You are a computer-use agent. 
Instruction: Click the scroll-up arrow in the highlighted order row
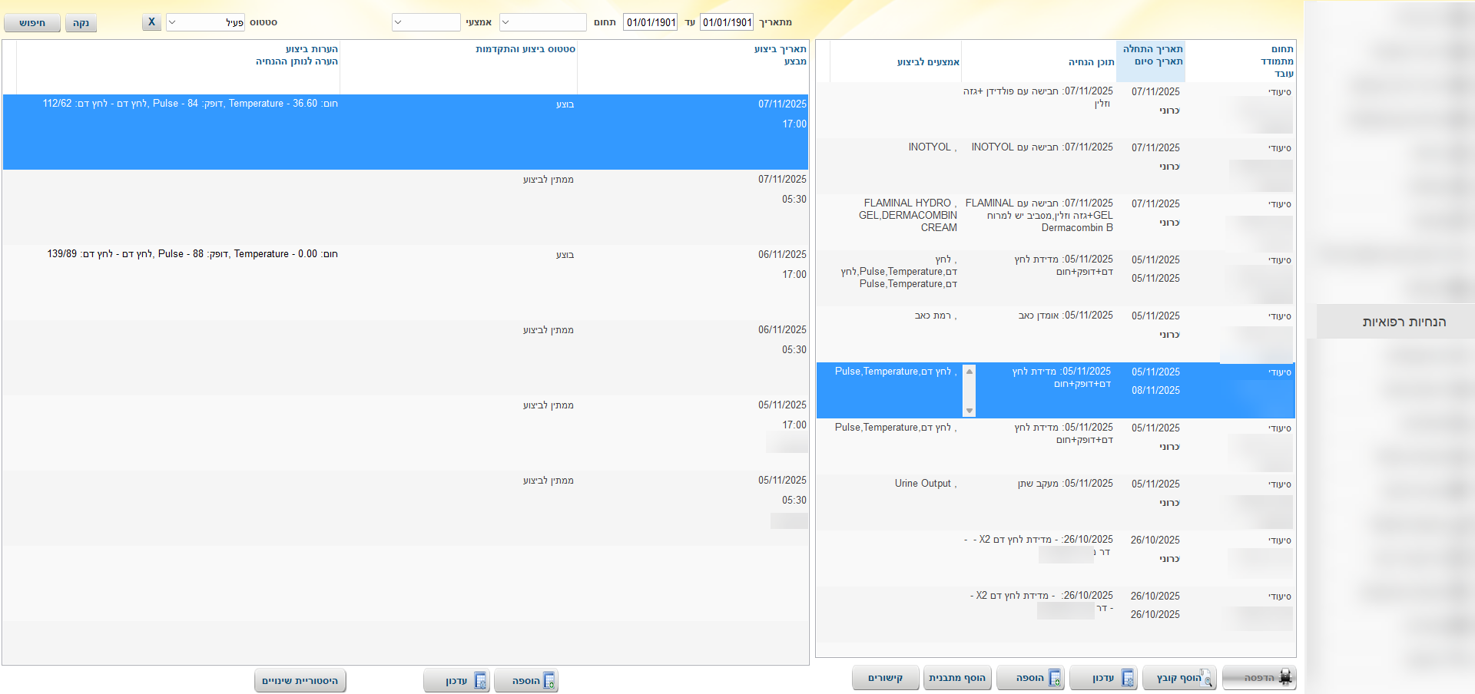pyautogui.click(x=970, y=372)
